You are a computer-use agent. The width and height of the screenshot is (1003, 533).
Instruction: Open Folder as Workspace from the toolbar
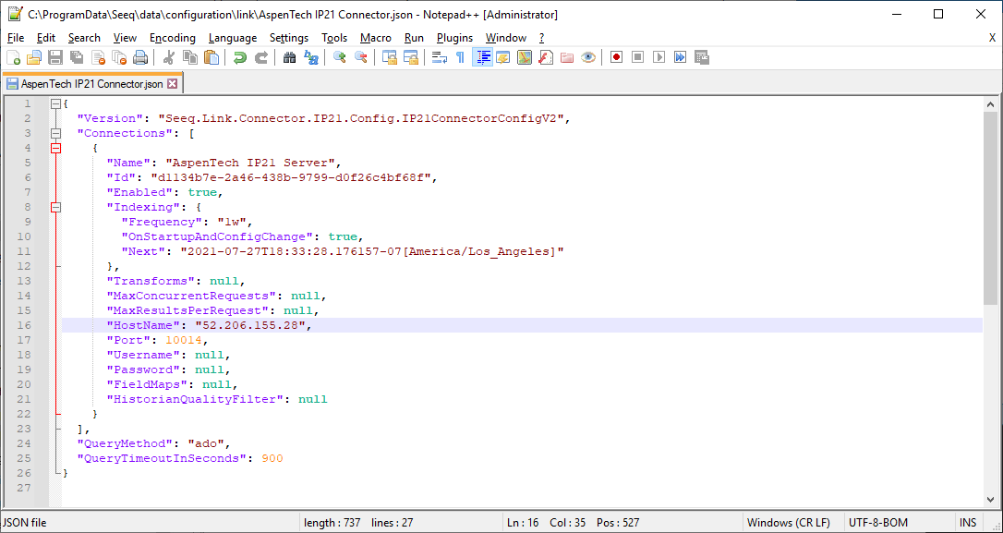click(x=567, y=57)
